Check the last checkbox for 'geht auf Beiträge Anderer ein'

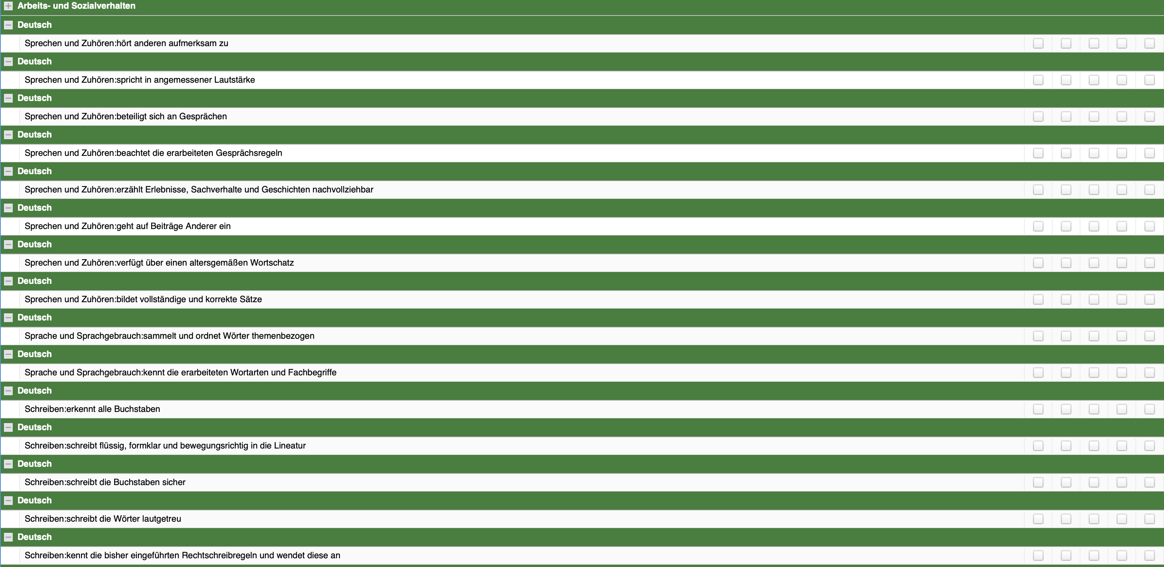1150,226
